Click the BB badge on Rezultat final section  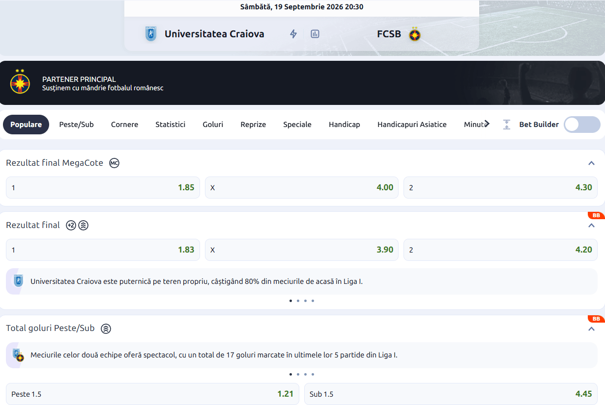click(x=596, y=216)
